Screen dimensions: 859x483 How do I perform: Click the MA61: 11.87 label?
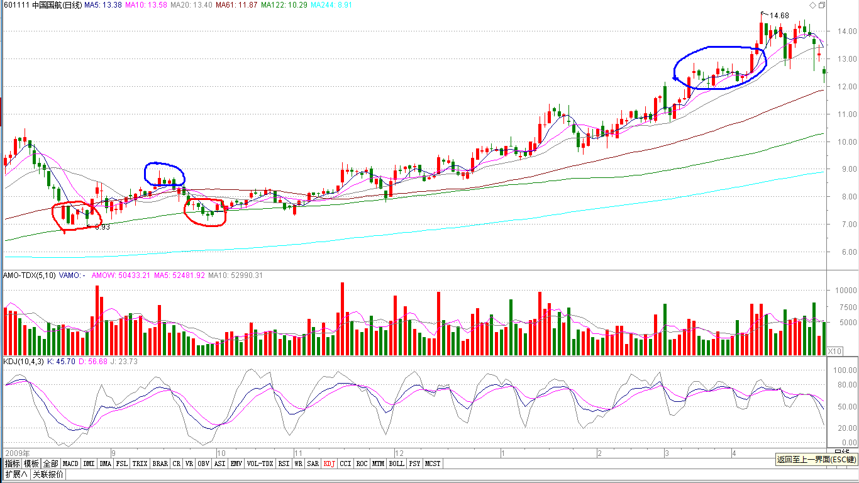(x=236, y=5)
